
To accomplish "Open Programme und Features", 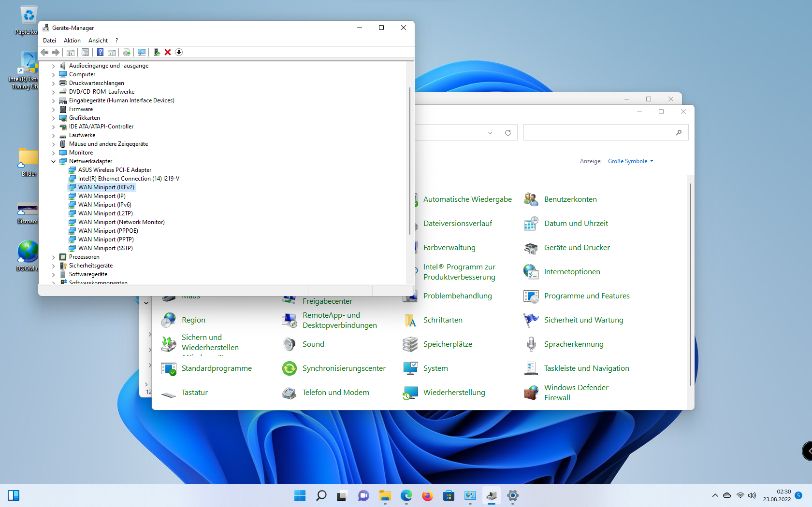I will (587, 296).
